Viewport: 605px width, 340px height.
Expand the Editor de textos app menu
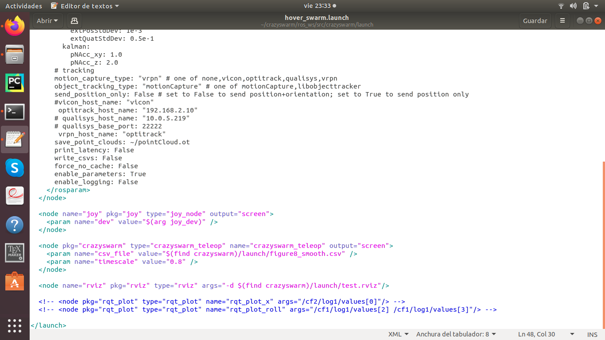tap(85, 6)
